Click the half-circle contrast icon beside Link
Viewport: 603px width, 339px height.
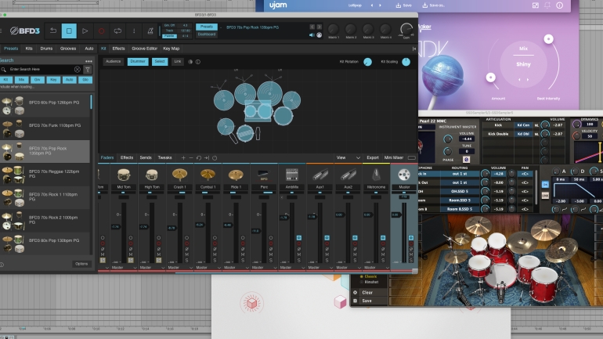(x=190, y=62)
